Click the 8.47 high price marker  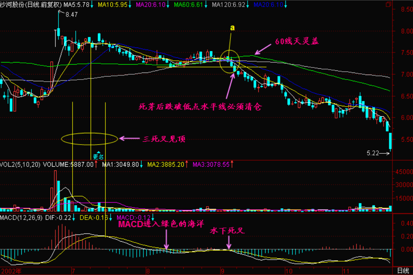(x=71, y=15)
